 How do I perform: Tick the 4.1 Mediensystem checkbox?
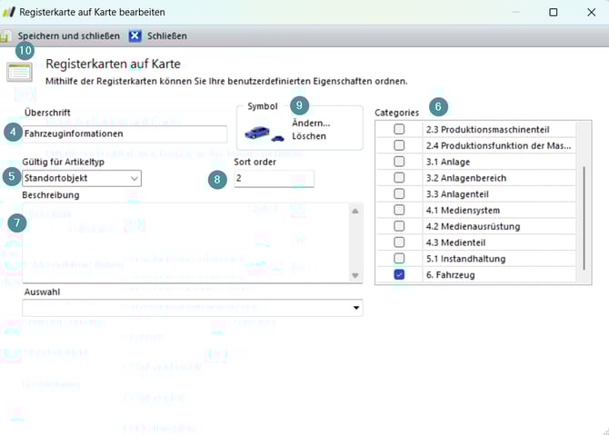[x=399, y=211]
